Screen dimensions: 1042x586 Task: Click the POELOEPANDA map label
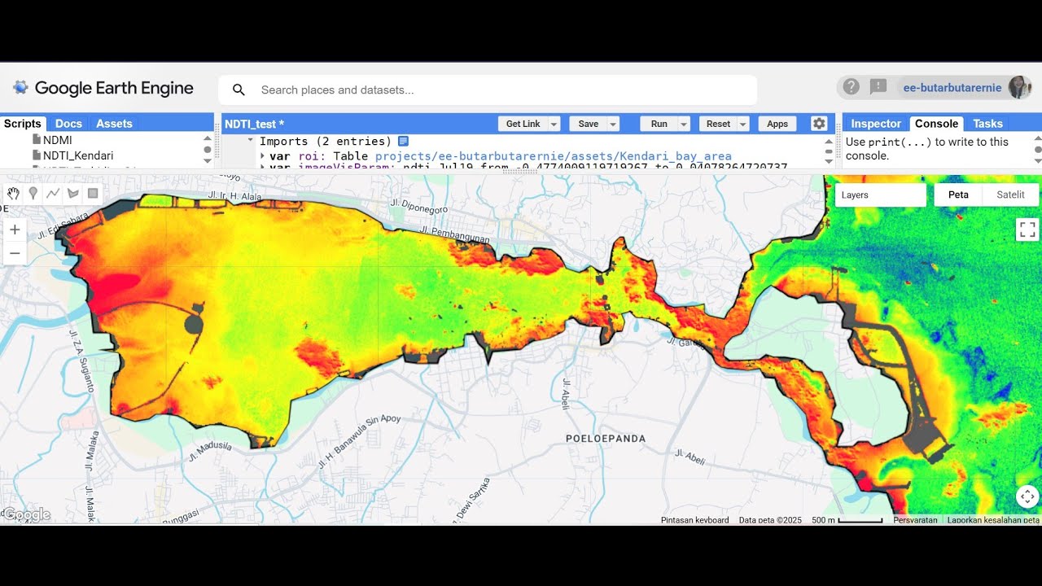[x=606, y=439]
